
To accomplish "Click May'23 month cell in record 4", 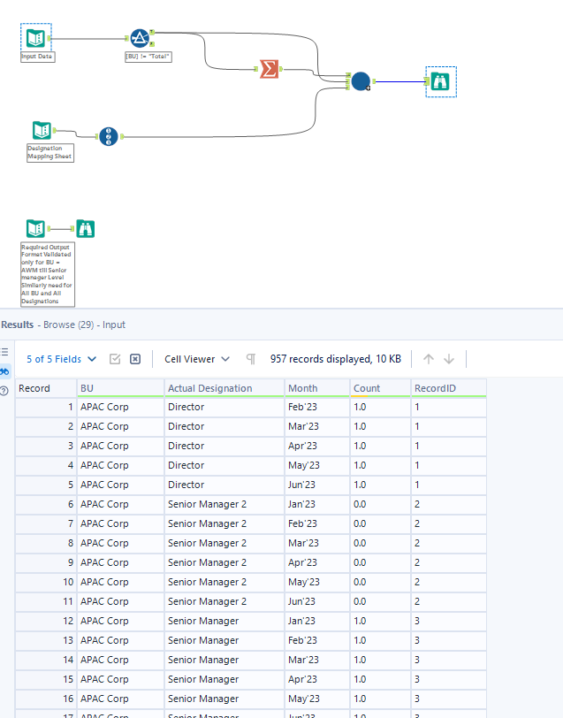I will (317, 465).
